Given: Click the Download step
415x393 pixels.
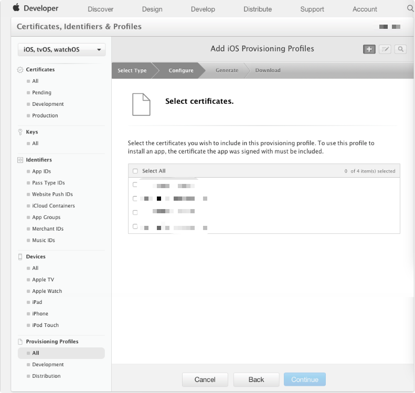Looking at the screenshot, I should (268, 71).
